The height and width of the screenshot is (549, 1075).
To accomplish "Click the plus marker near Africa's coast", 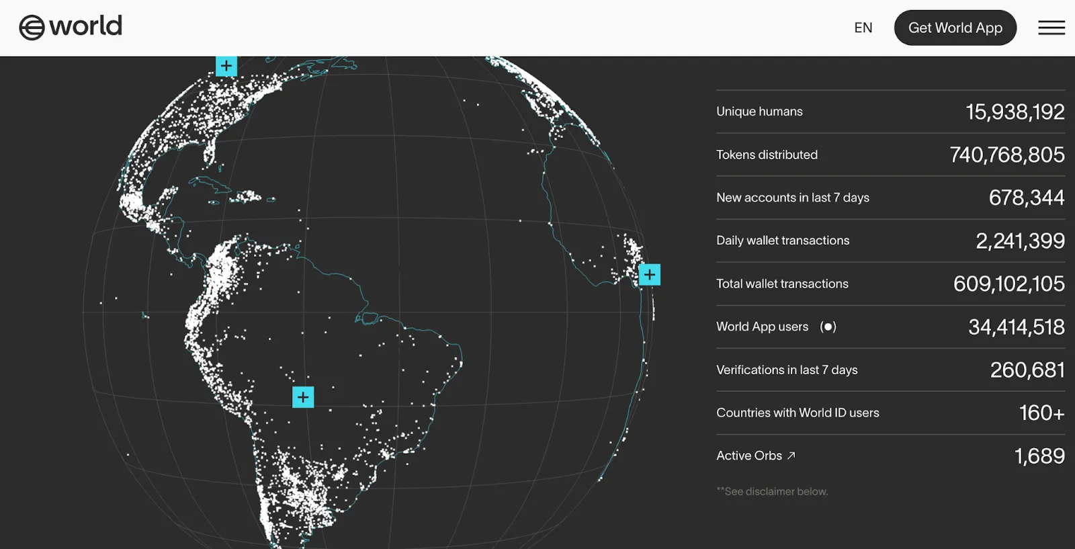I will [x=650, y=275].
